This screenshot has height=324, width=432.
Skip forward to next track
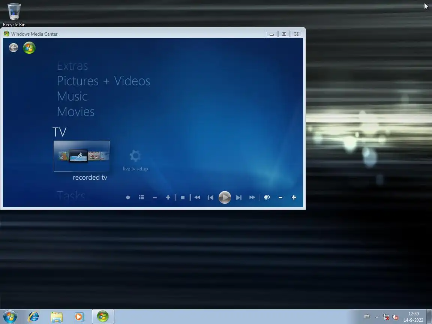(239, 198)
